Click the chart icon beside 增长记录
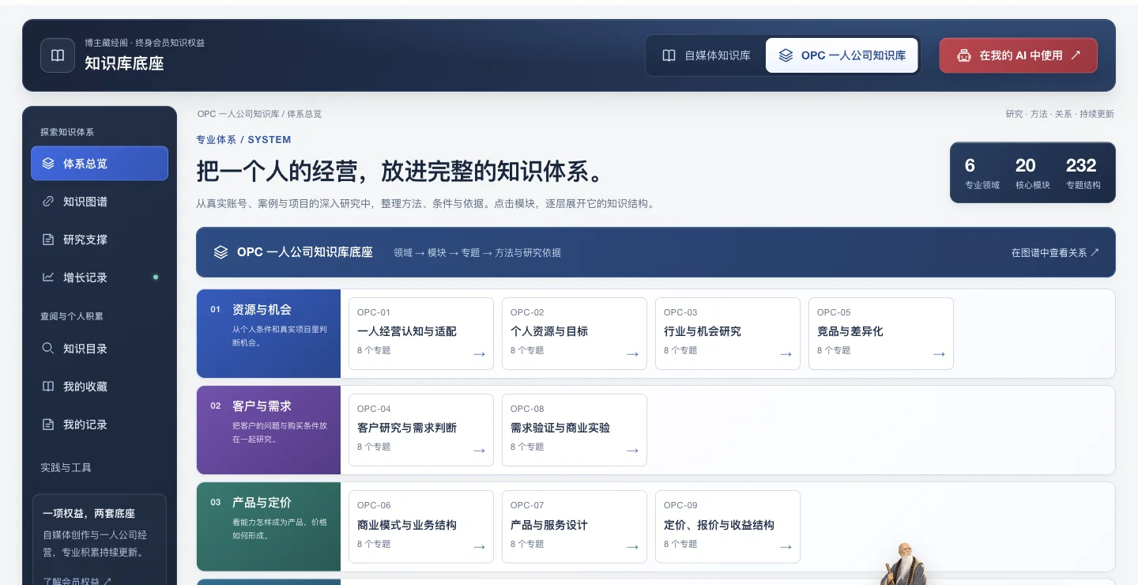Viewport: 1138px width, 585px height. (48, 277)
